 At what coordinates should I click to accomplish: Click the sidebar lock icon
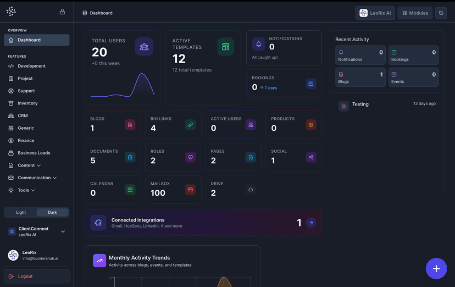point(62,12)
